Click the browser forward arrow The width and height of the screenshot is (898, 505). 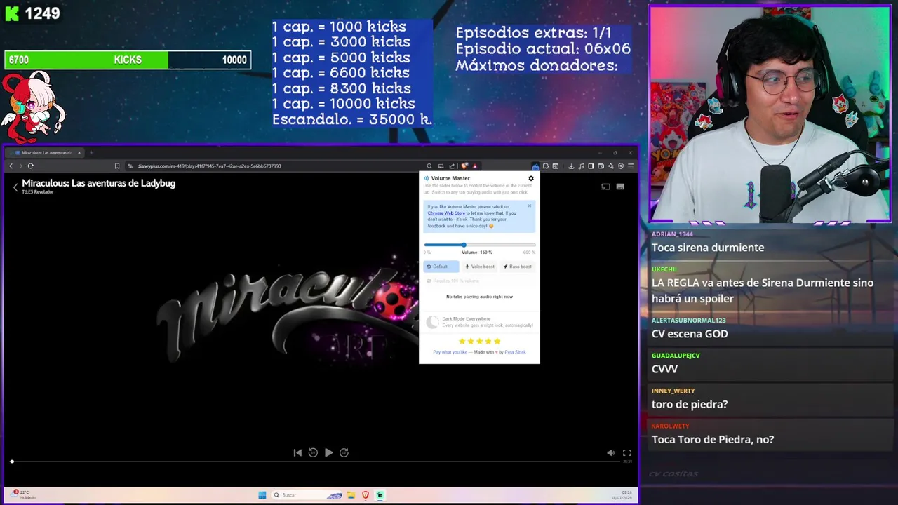[x=20, y=166]
